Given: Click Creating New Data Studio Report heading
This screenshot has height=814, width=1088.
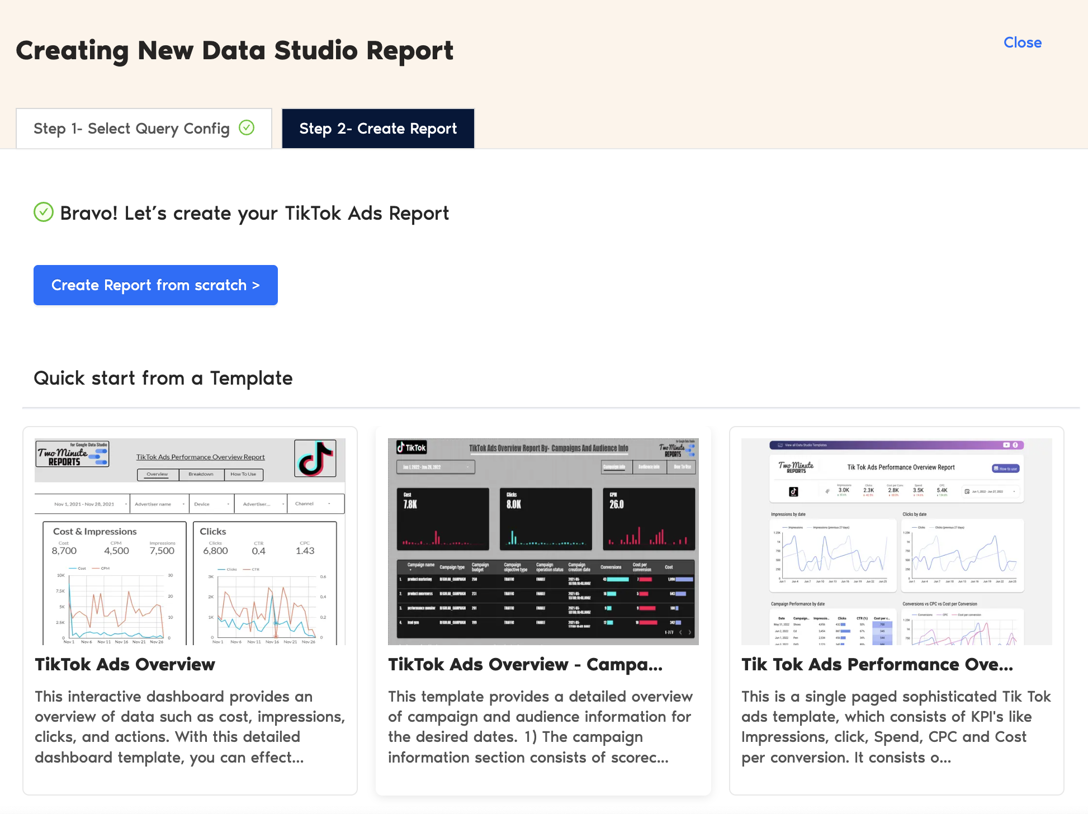Looking at the screenshot, I should tap(235, 51).
